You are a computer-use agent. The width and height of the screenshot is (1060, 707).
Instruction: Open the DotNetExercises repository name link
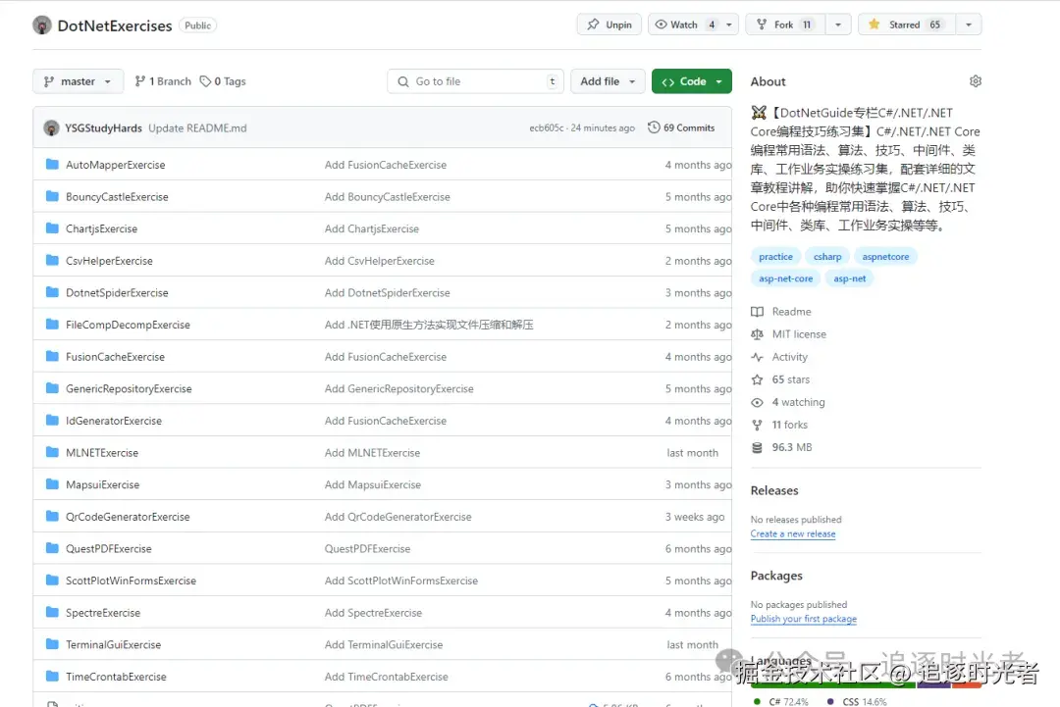click(x=115, y=25)
